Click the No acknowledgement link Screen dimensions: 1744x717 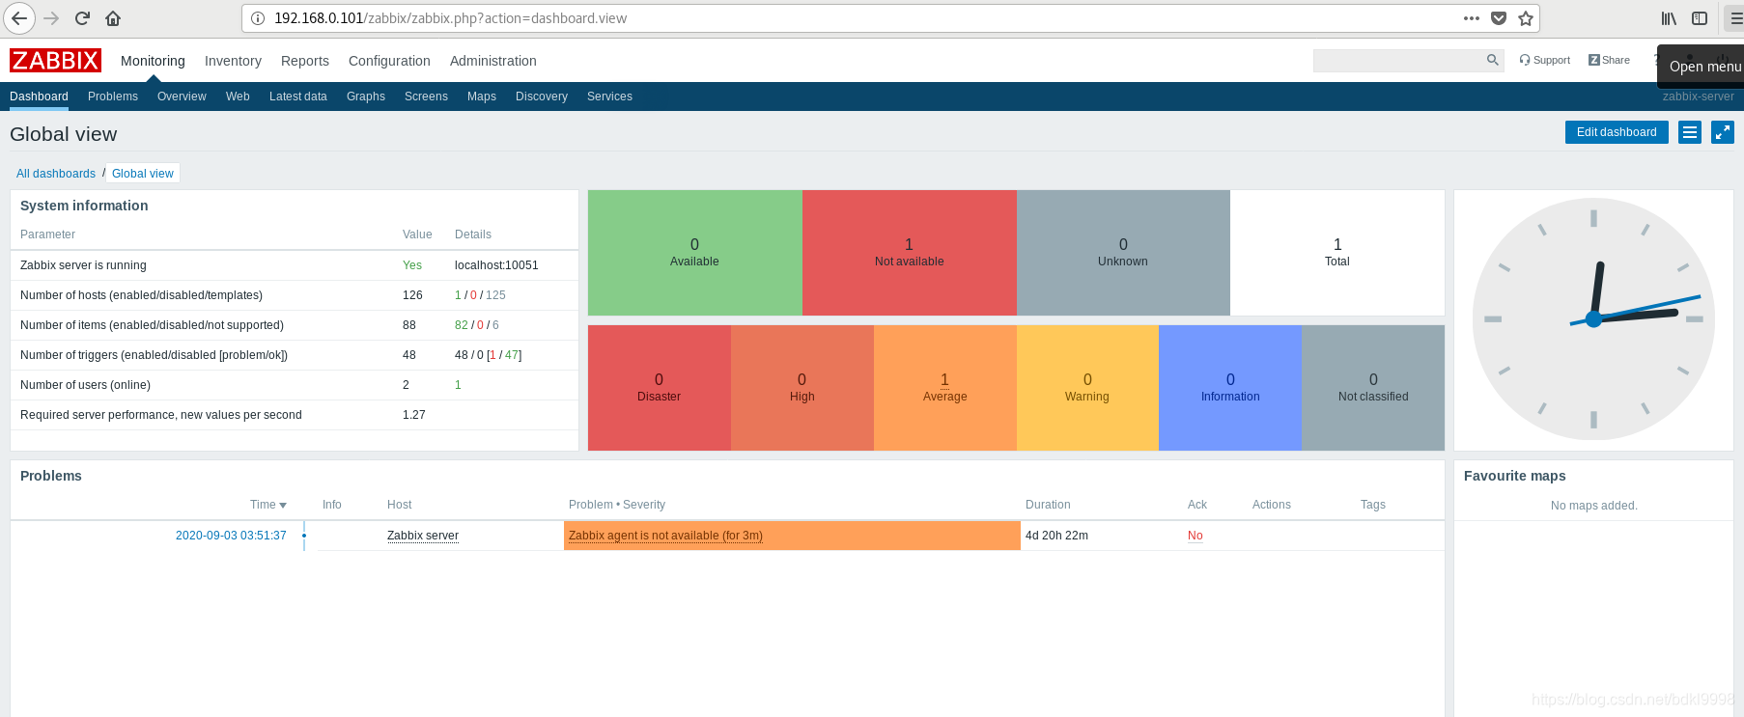[1195, 536]
